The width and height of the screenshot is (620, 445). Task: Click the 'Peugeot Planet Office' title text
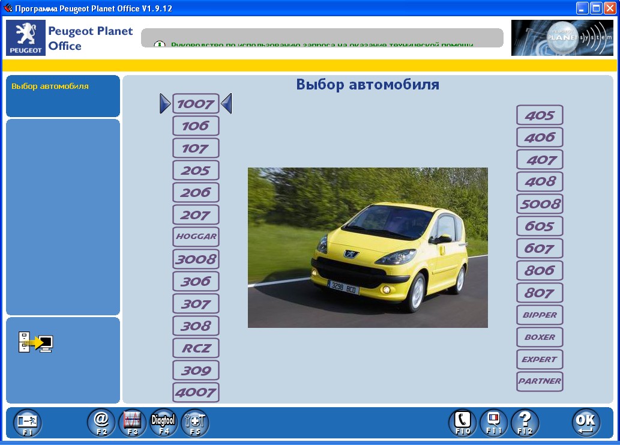[91, 38]
